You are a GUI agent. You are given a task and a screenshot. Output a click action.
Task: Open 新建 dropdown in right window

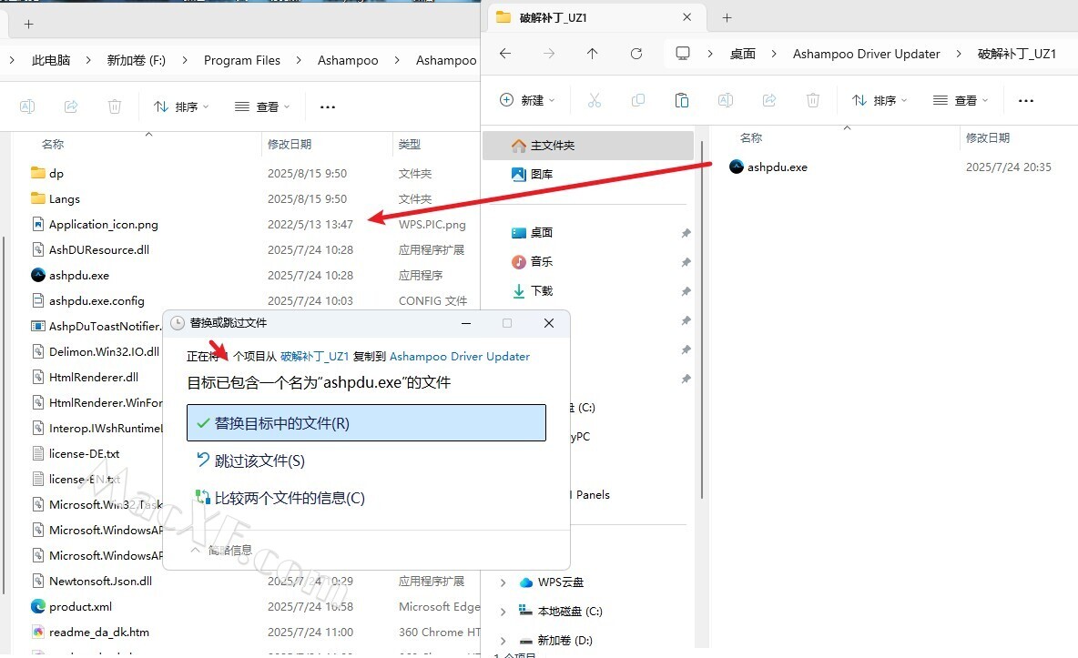[x=526, y=100]
